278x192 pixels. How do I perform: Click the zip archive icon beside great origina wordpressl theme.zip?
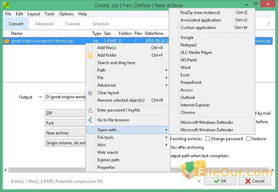click(x=6, y=41)
